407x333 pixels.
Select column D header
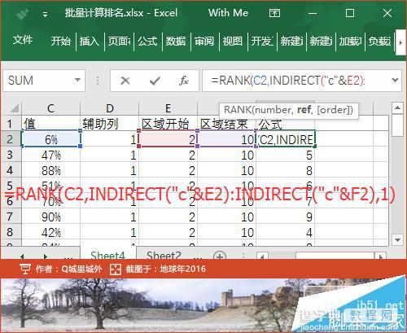tap(110, 108)
